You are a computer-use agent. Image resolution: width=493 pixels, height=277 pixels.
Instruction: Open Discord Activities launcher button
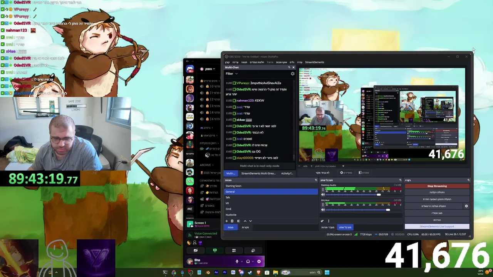click(x=234, y=250)
